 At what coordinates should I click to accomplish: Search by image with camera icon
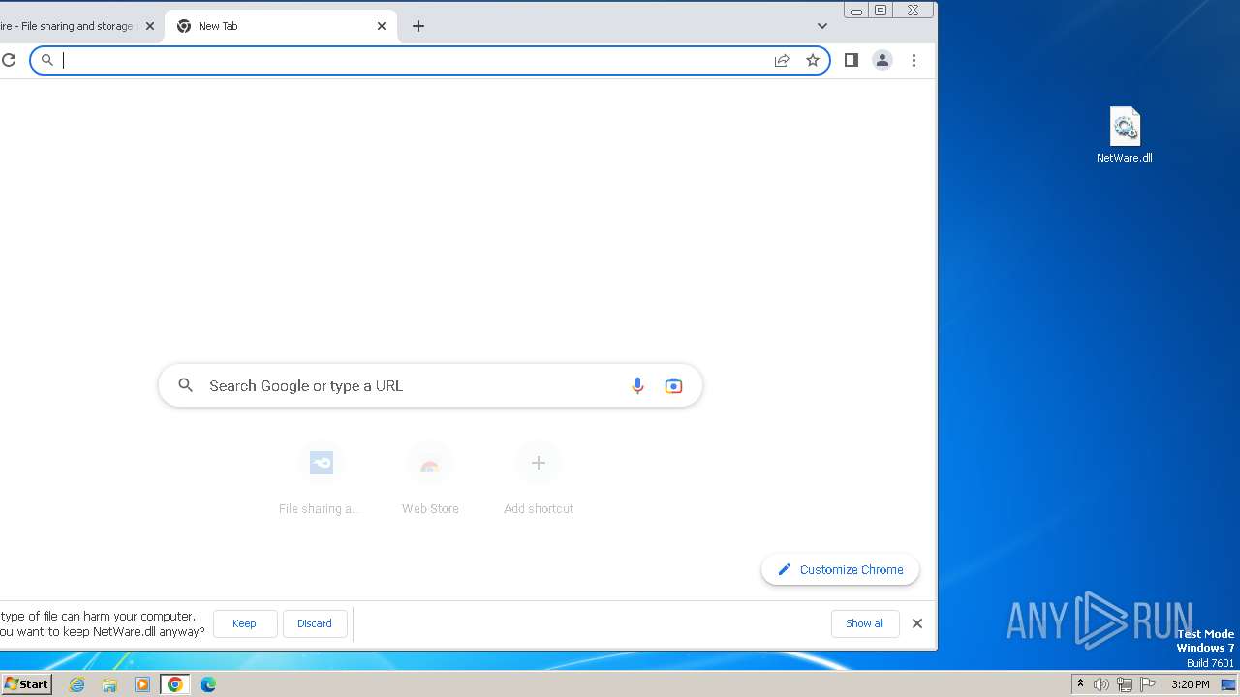pyautogui.click(x=673, y=385)
